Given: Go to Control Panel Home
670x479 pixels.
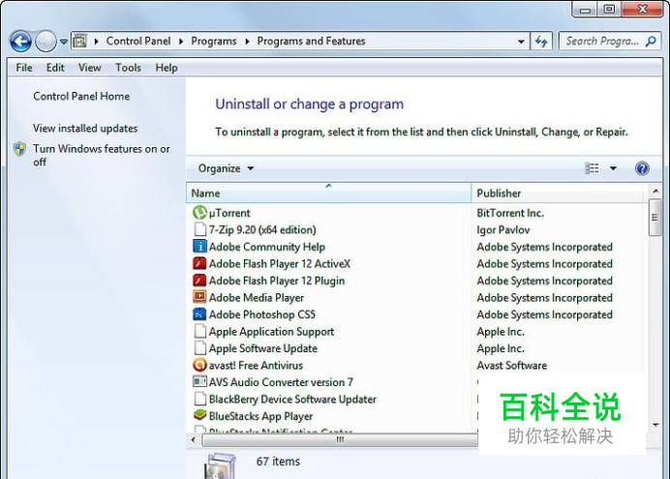Looking at the screenshot, I should coord(81,96).
